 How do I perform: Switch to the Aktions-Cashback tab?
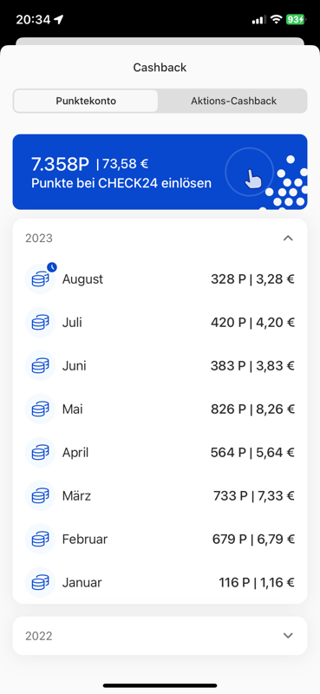pos(233,101)
